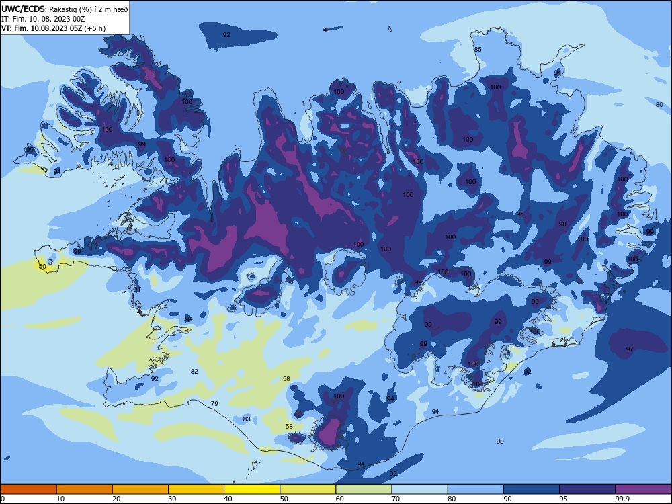Click the legend scale label "60"
Image resolution: width=672 pixels, height=504 pixels.
[x=340, y=499]
